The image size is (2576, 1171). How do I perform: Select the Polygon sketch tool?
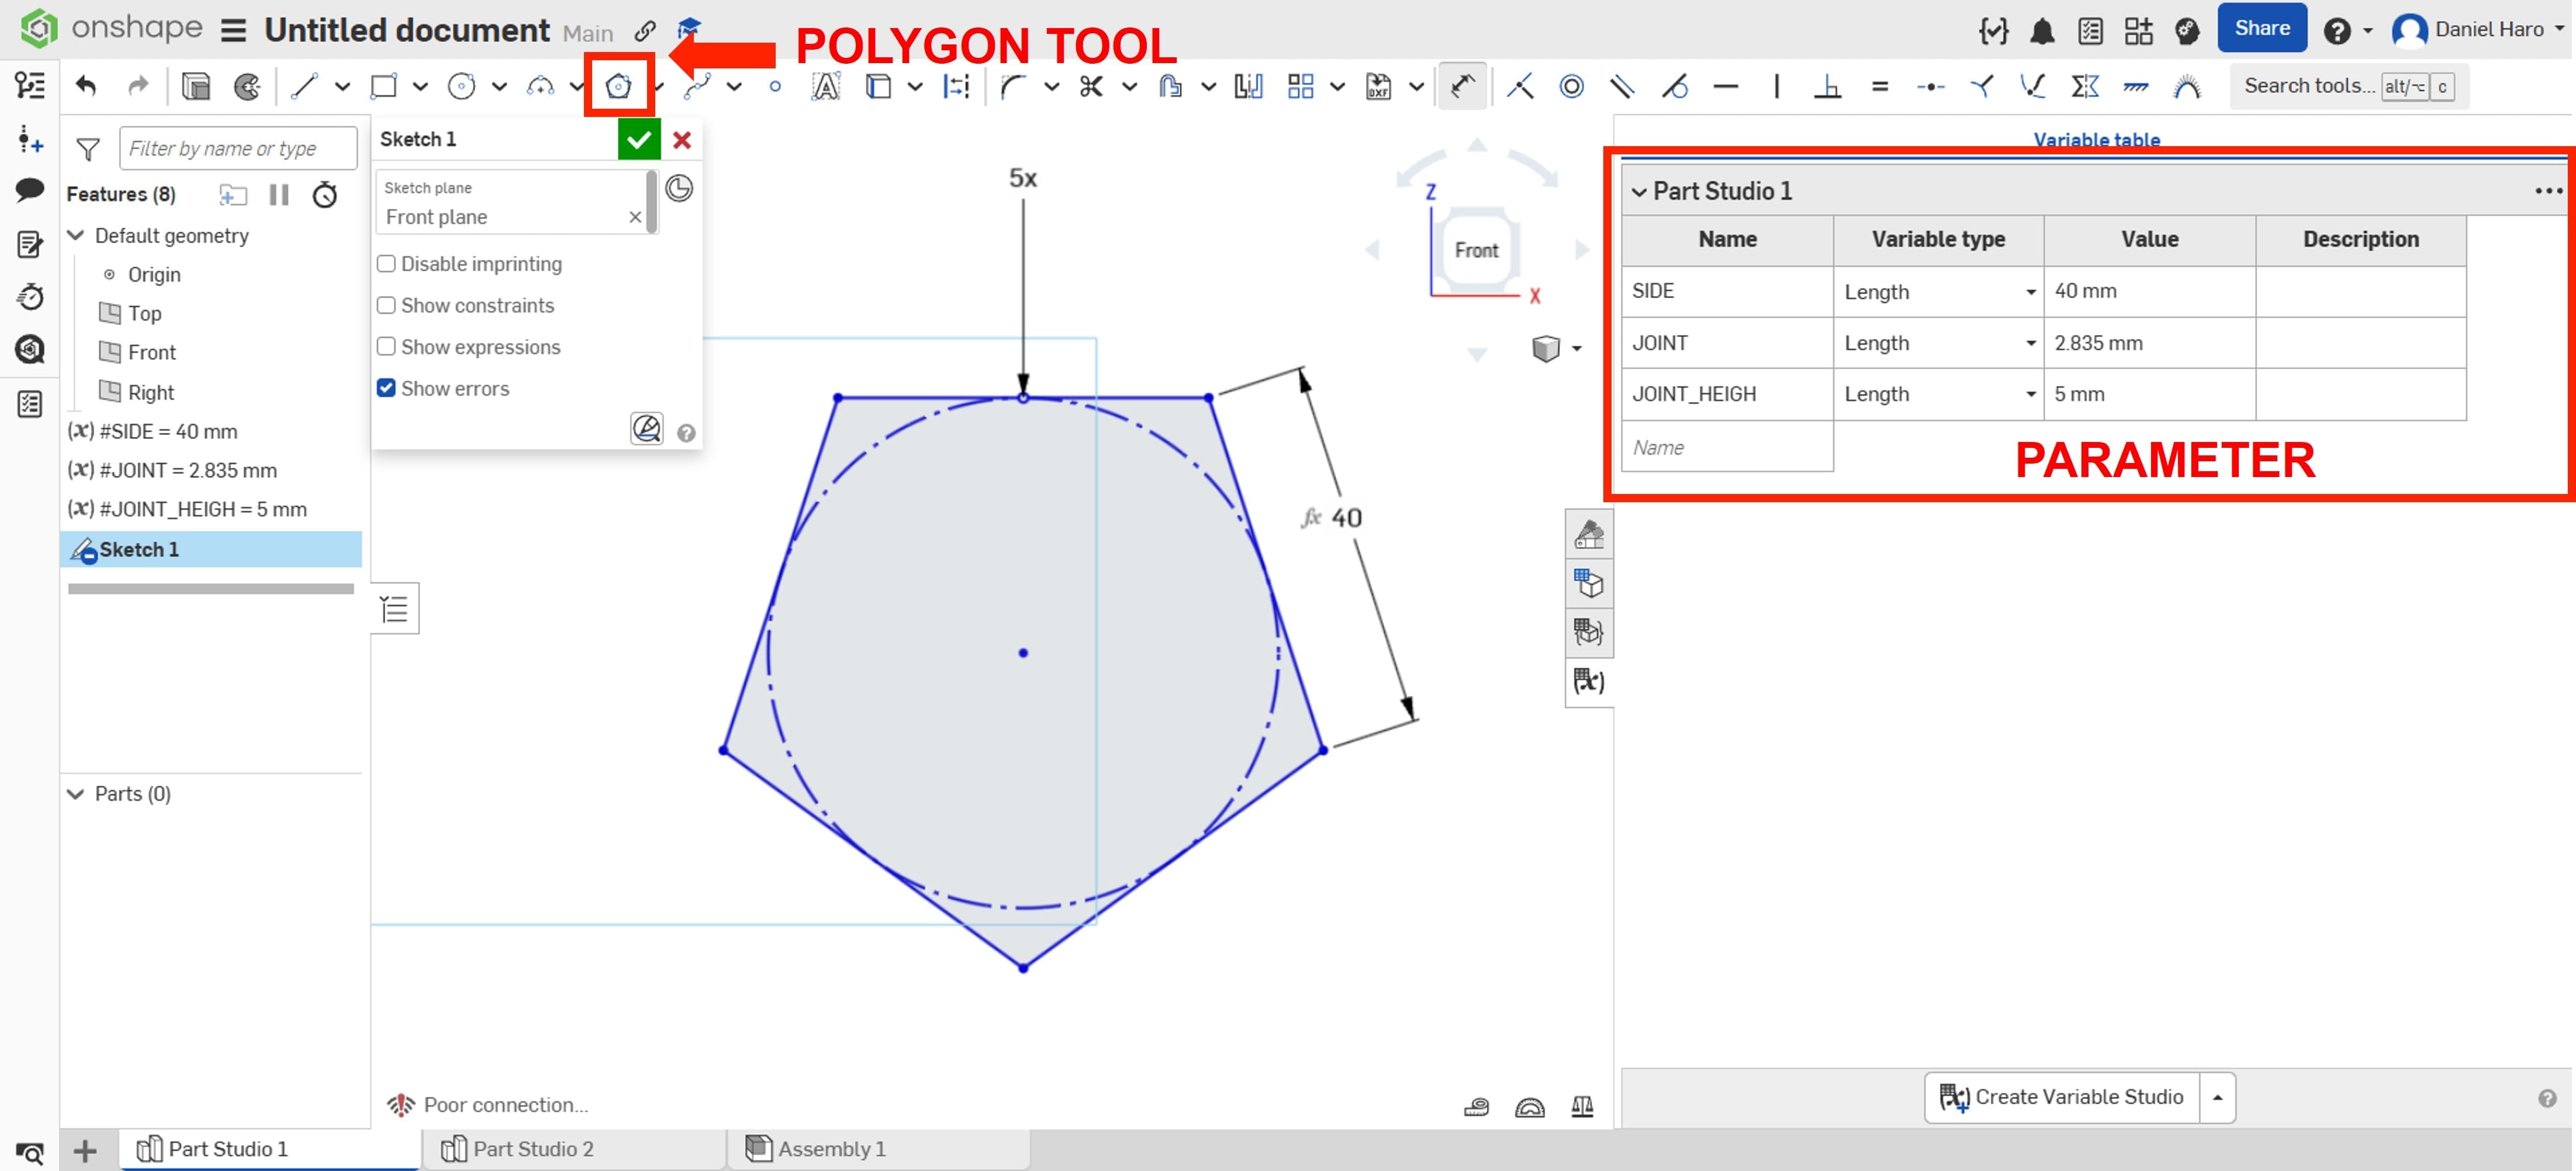point(618,87)
